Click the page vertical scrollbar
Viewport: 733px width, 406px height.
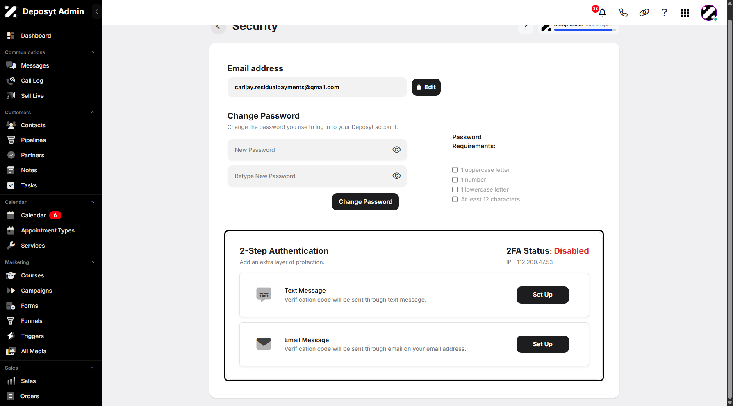[x=730, y=209]
